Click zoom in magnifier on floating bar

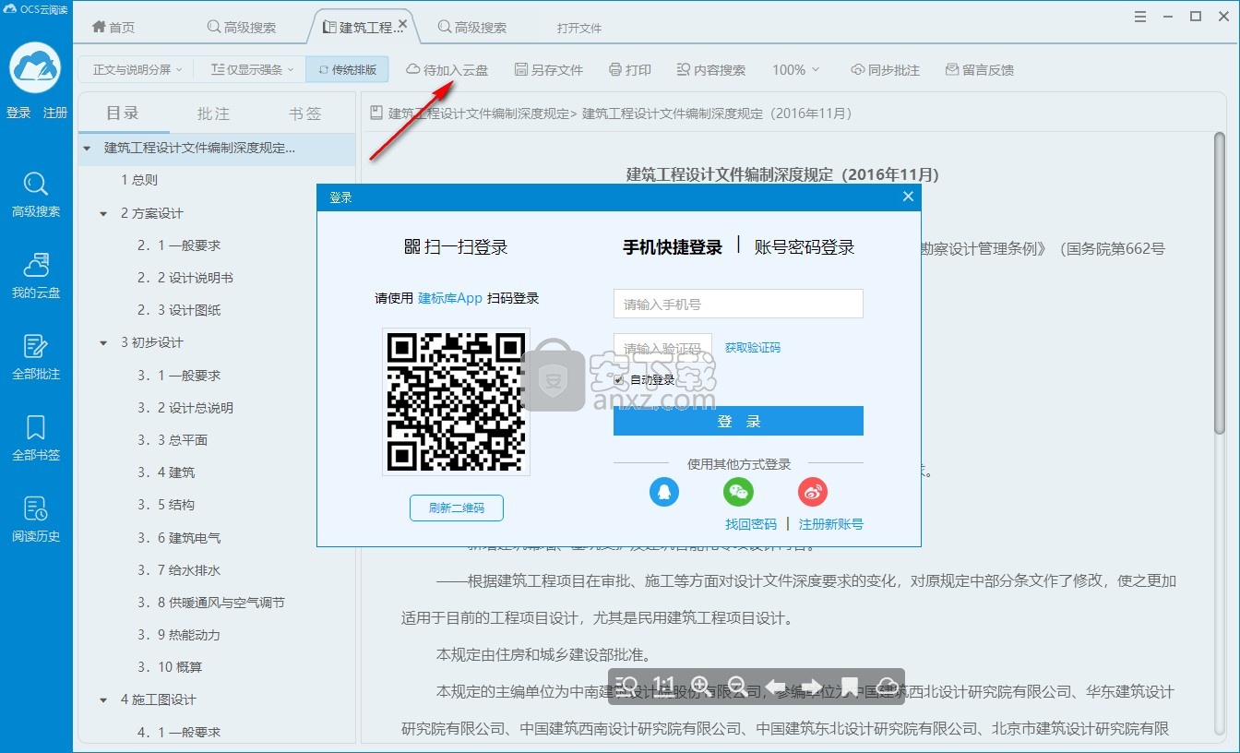pos(699,686)
